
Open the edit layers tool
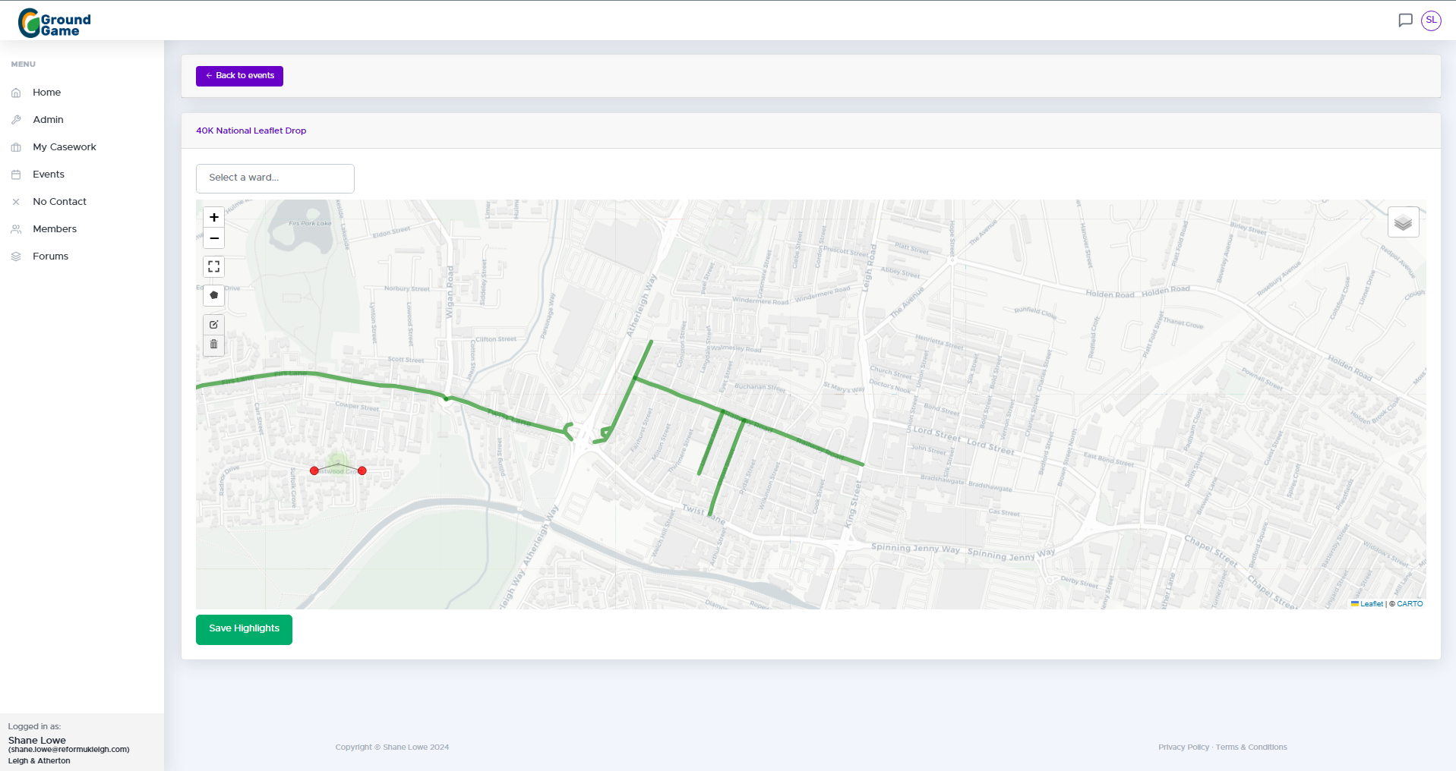click(213, 324)
